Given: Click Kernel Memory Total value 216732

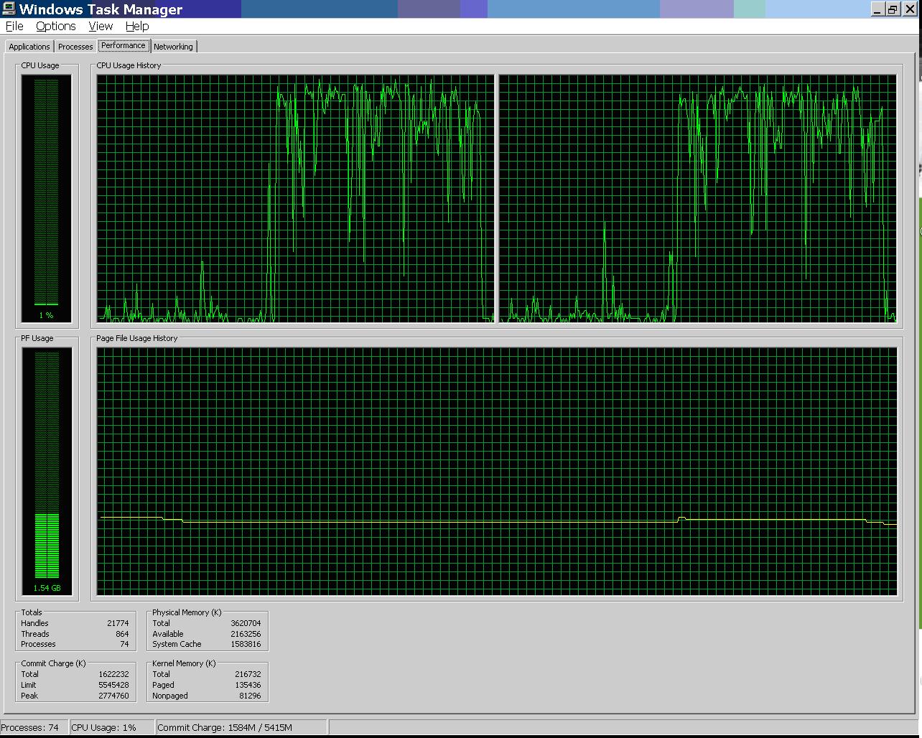Looking at the screenshot, I should (x=248, y=674).
